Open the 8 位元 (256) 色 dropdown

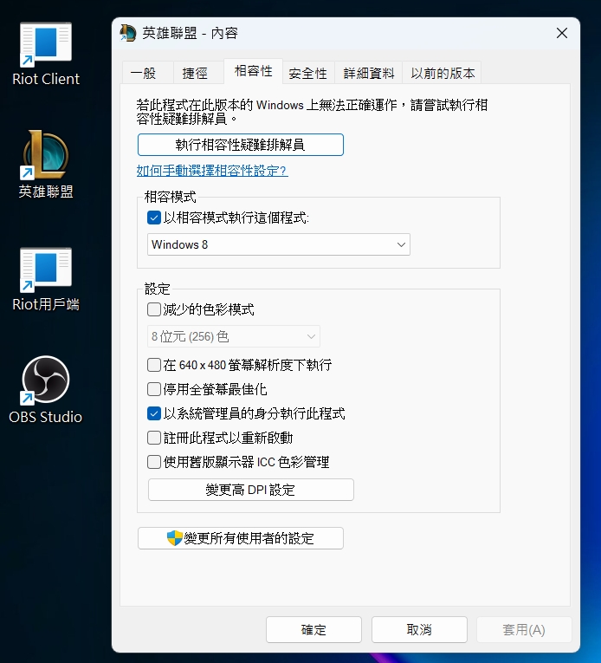(x=233, y=336)
